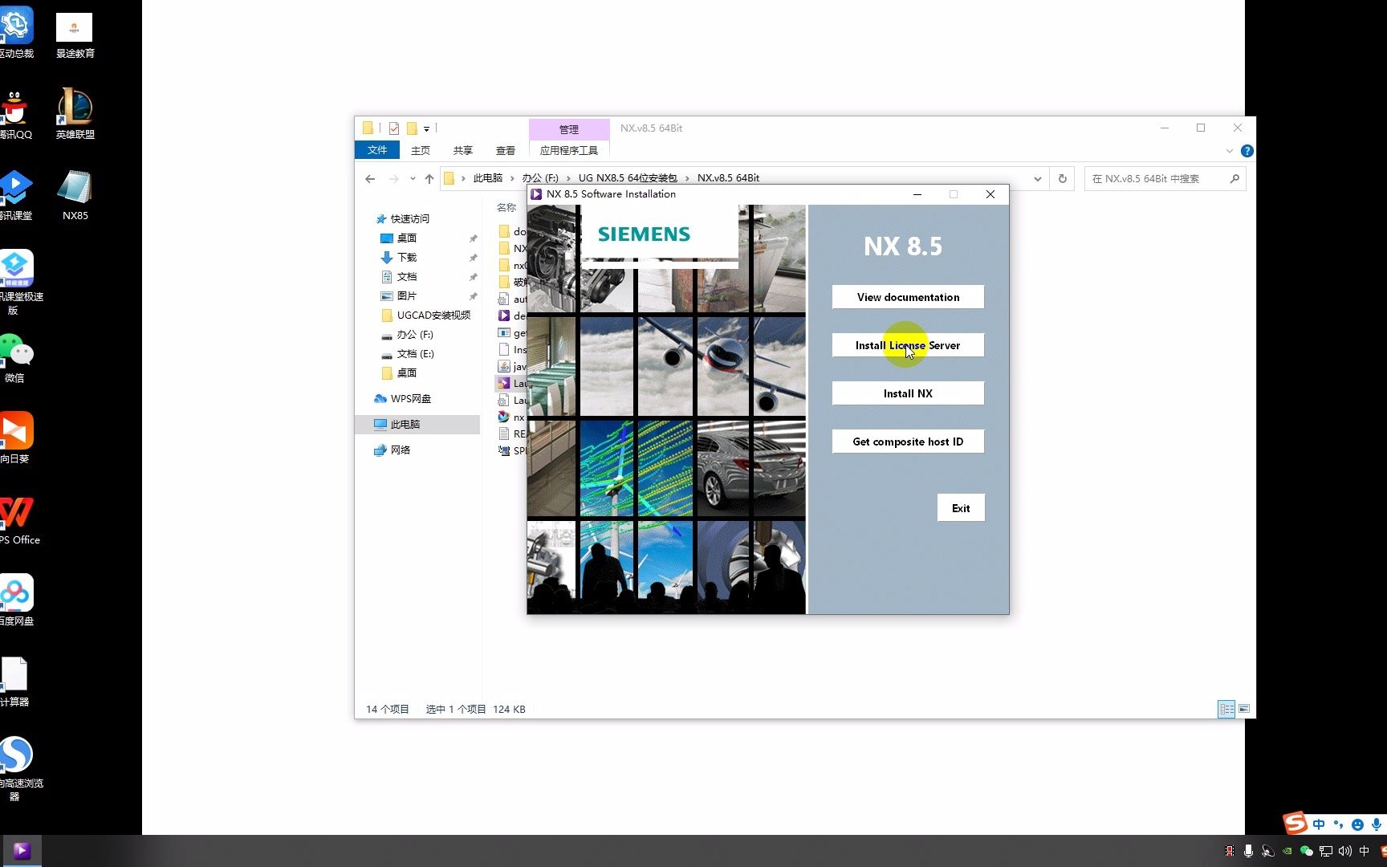This screenshot has height=867, width=1387.
Task: Open 景途教育 desktop shortcut
Action: pyautogui.click(x=75, y=36)
